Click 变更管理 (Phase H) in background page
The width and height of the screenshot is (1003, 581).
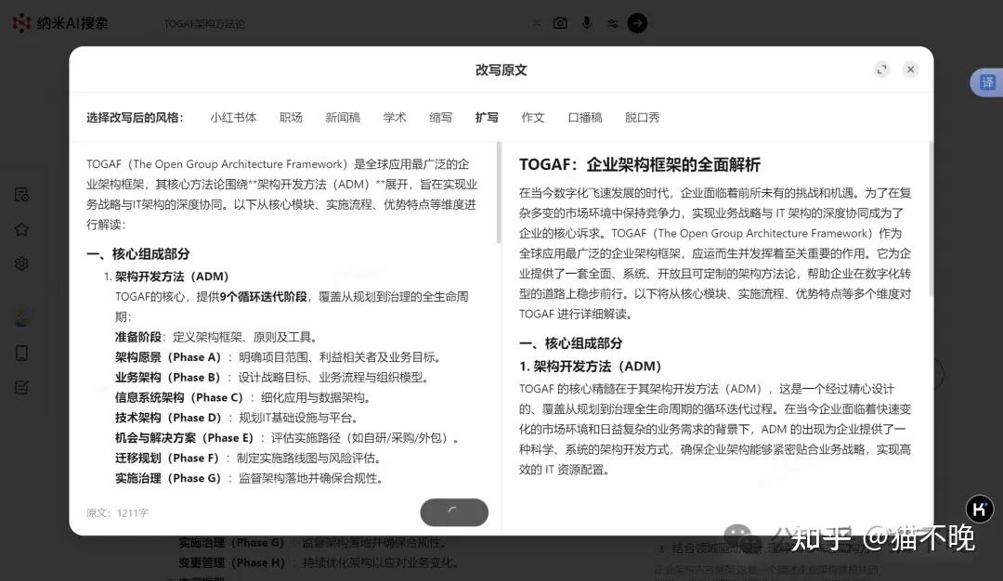click(x=319, y=563)
